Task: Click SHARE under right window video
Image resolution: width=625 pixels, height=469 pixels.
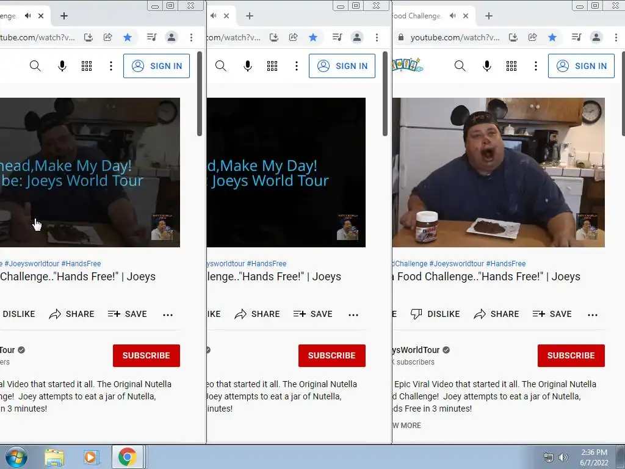Action: pyautogui.click(x=496, y=314)
